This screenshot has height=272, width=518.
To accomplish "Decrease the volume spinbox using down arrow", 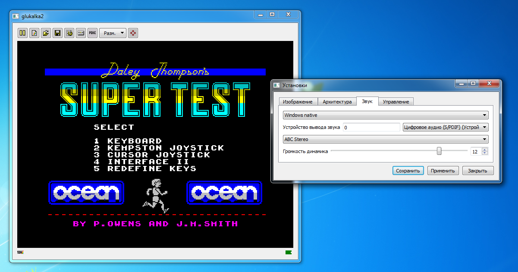I will (x=485, y=153).
